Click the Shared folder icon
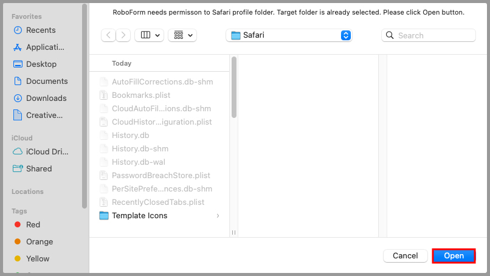490x276 pixels. click(18, 169)
